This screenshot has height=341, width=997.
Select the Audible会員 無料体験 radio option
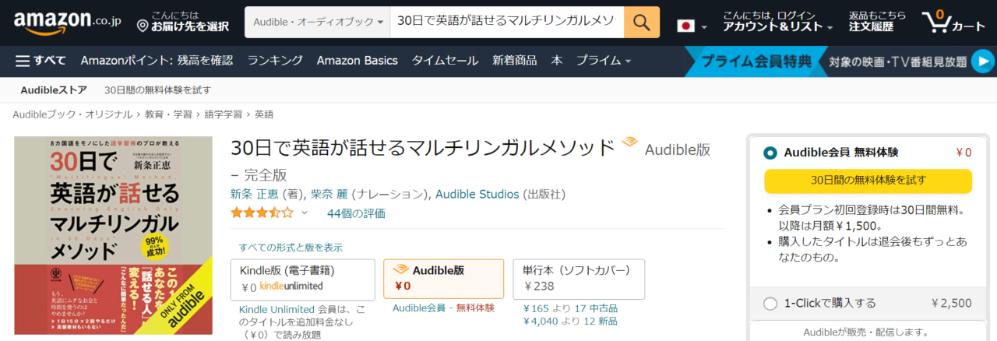click(770, 153)
